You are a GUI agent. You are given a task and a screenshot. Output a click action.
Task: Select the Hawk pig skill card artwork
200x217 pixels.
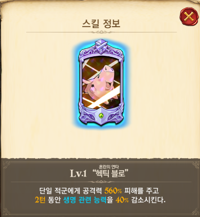pyautogui.click(x=101, y=83)
